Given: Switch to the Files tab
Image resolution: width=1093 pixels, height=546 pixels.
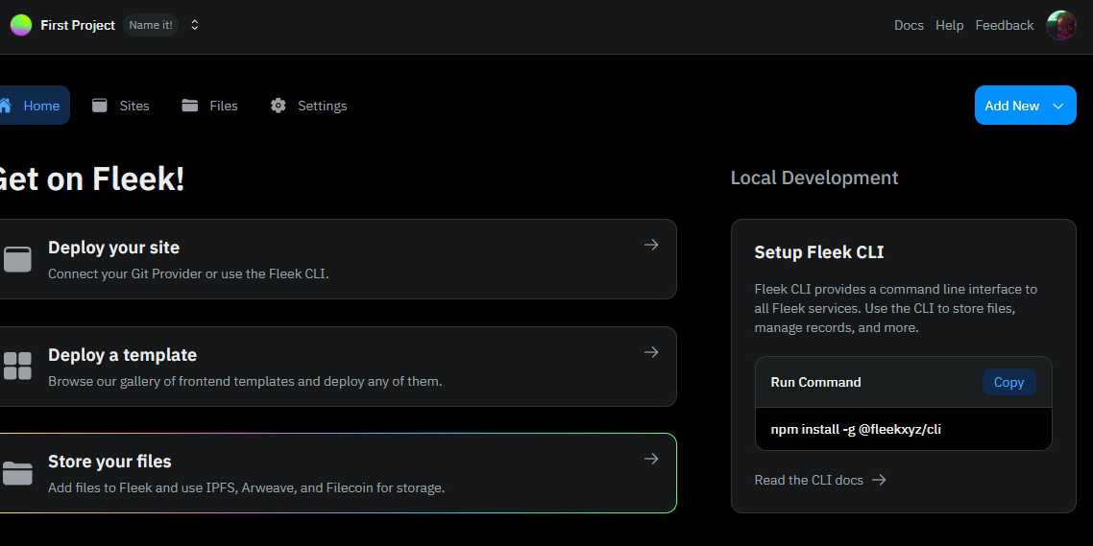Looking at the screenshot, I should 209,106.
